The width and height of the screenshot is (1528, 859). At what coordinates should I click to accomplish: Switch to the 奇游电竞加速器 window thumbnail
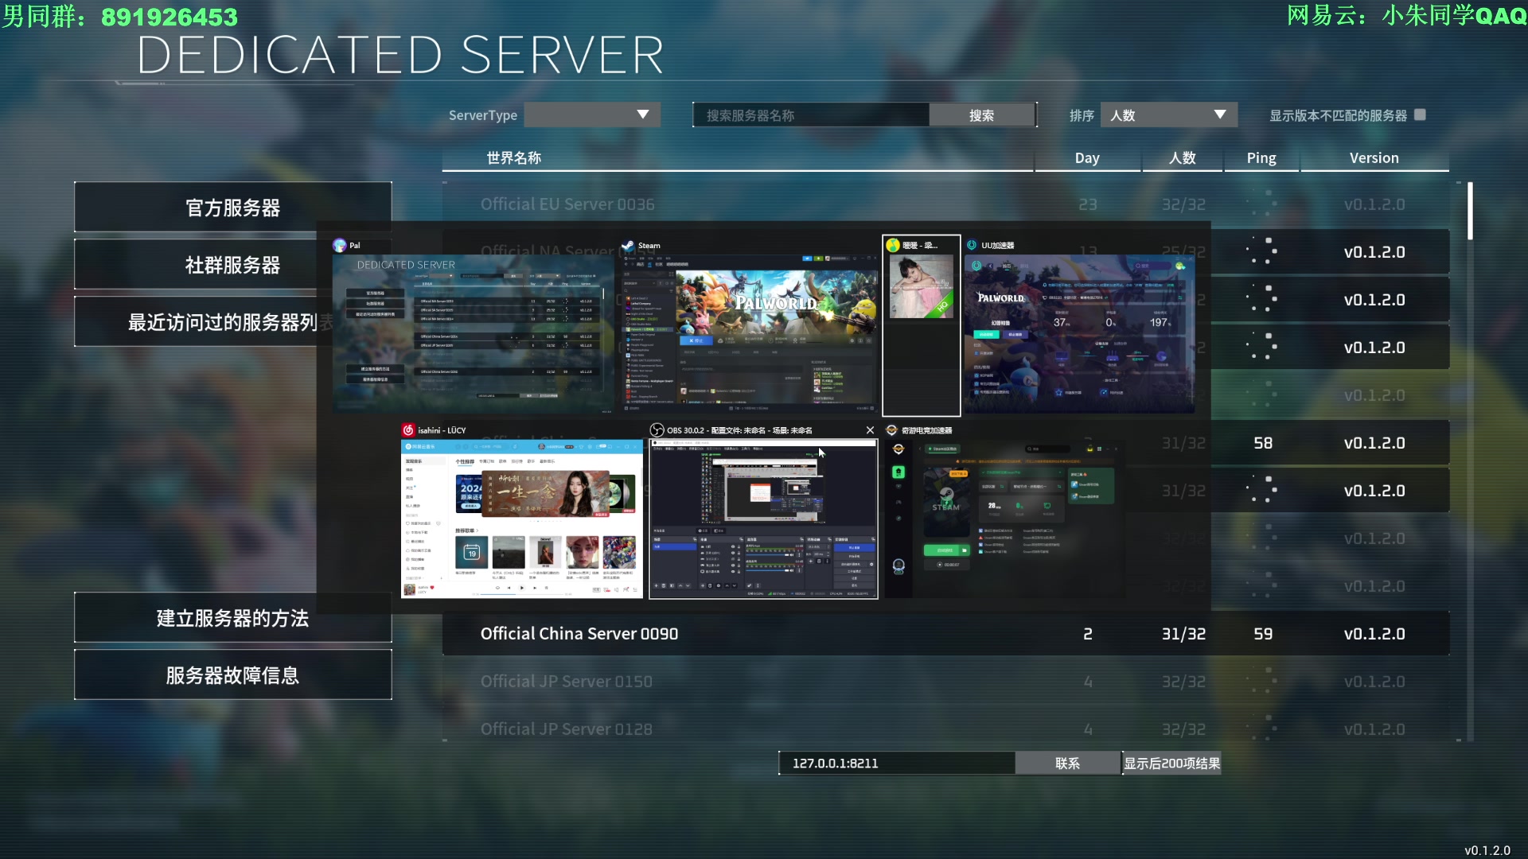click(1005, 519)
